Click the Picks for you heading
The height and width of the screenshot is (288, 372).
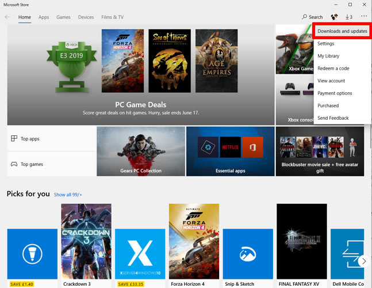[28, 194]
